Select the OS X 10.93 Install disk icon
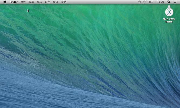 tap(169, 11)
